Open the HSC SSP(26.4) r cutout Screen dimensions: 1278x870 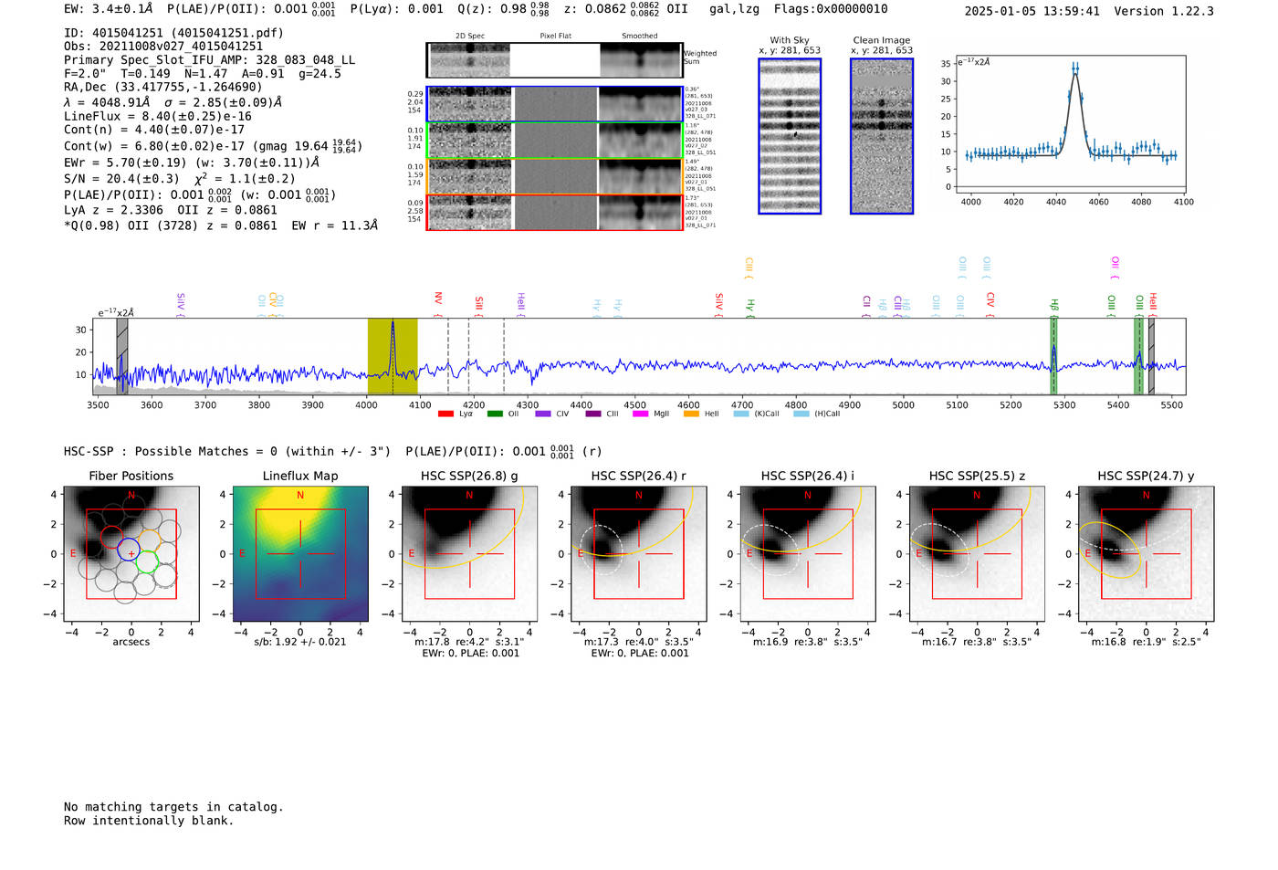pos(639,554)
